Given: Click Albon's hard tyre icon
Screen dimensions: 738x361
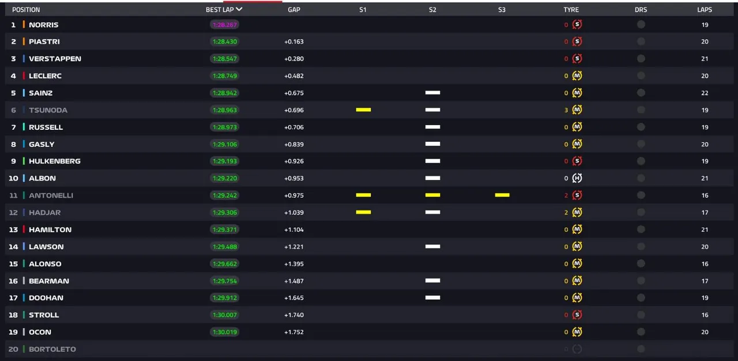Looking at the screenshot, I should [x=577, y=178].
